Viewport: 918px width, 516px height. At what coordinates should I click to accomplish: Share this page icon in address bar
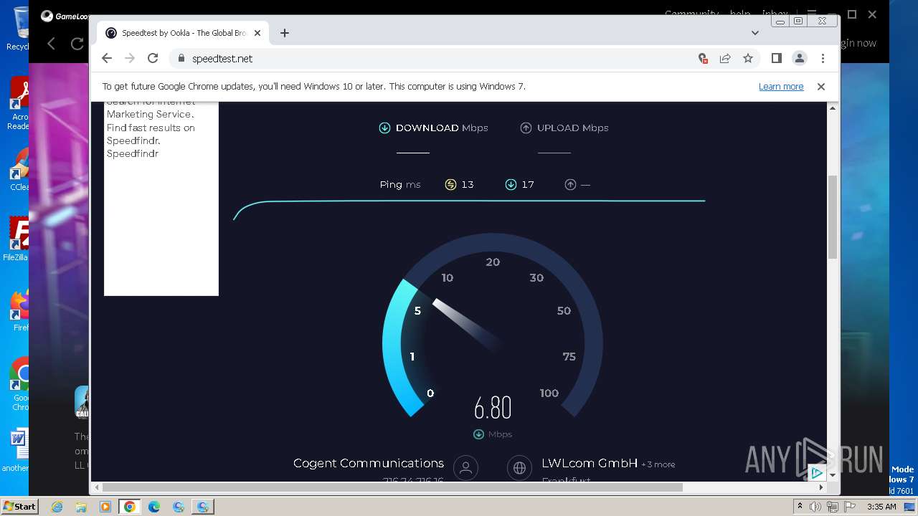tap(725, 59)
